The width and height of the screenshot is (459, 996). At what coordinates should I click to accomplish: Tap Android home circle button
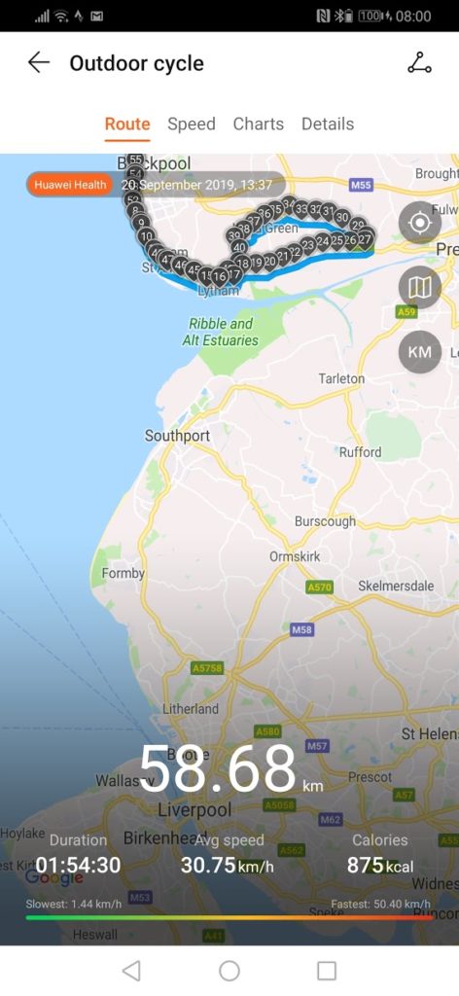tap(229, 970)
